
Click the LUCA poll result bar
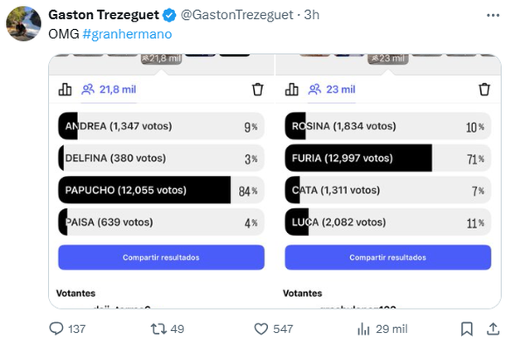(387, 222)
